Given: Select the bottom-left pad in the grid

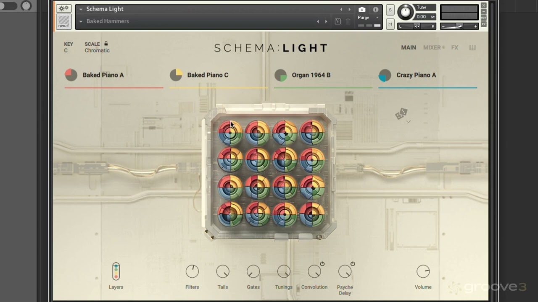Looking at the screenshot, I should click(230, 214).
